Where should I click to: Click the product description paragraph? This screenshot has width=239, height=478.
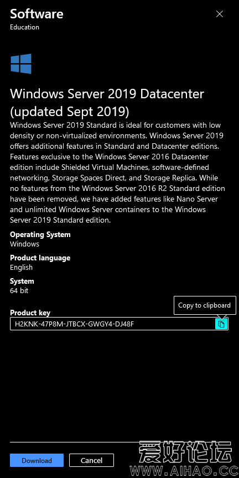(x=117, y=173)
